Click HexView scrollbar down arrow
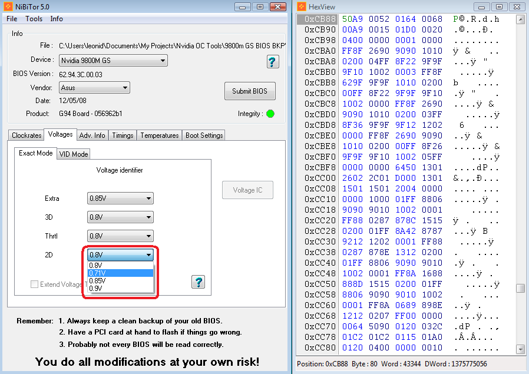This screenshot has height=374, width=529. click(x=521, y=349)
